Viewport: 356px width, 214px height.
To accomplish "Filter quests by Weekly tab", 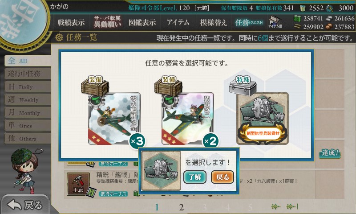I will (28, 99).
